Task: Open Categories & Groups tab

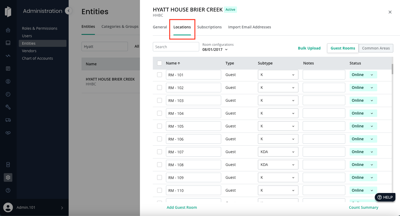Action: point(120,26)
